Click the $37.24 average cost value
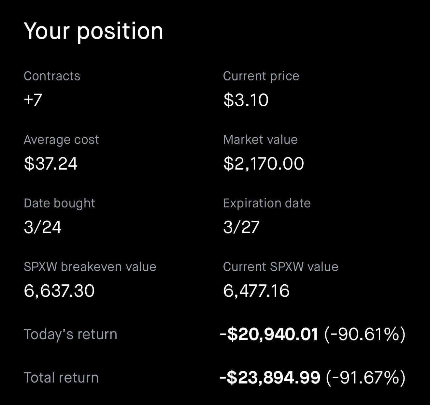The image size is (430, 405). 51,163
